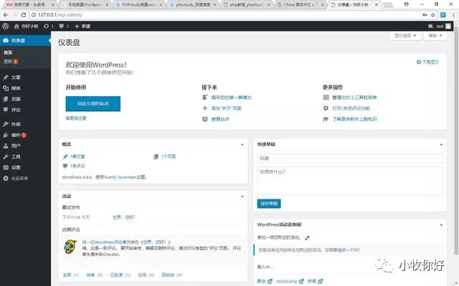Click the 1篇文章 post count link
This screenshot has width=459, height=286.
click(77, 156)
